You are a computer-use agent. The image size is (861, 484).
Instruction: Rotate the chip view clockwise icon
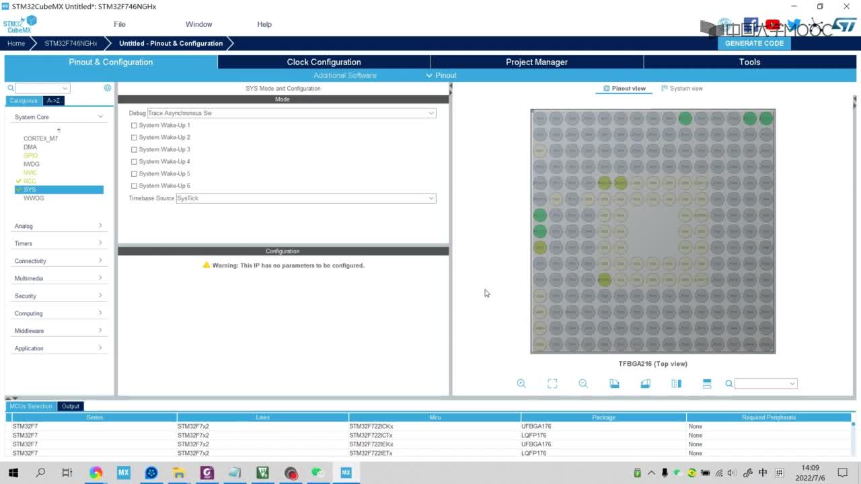point(614,383)
